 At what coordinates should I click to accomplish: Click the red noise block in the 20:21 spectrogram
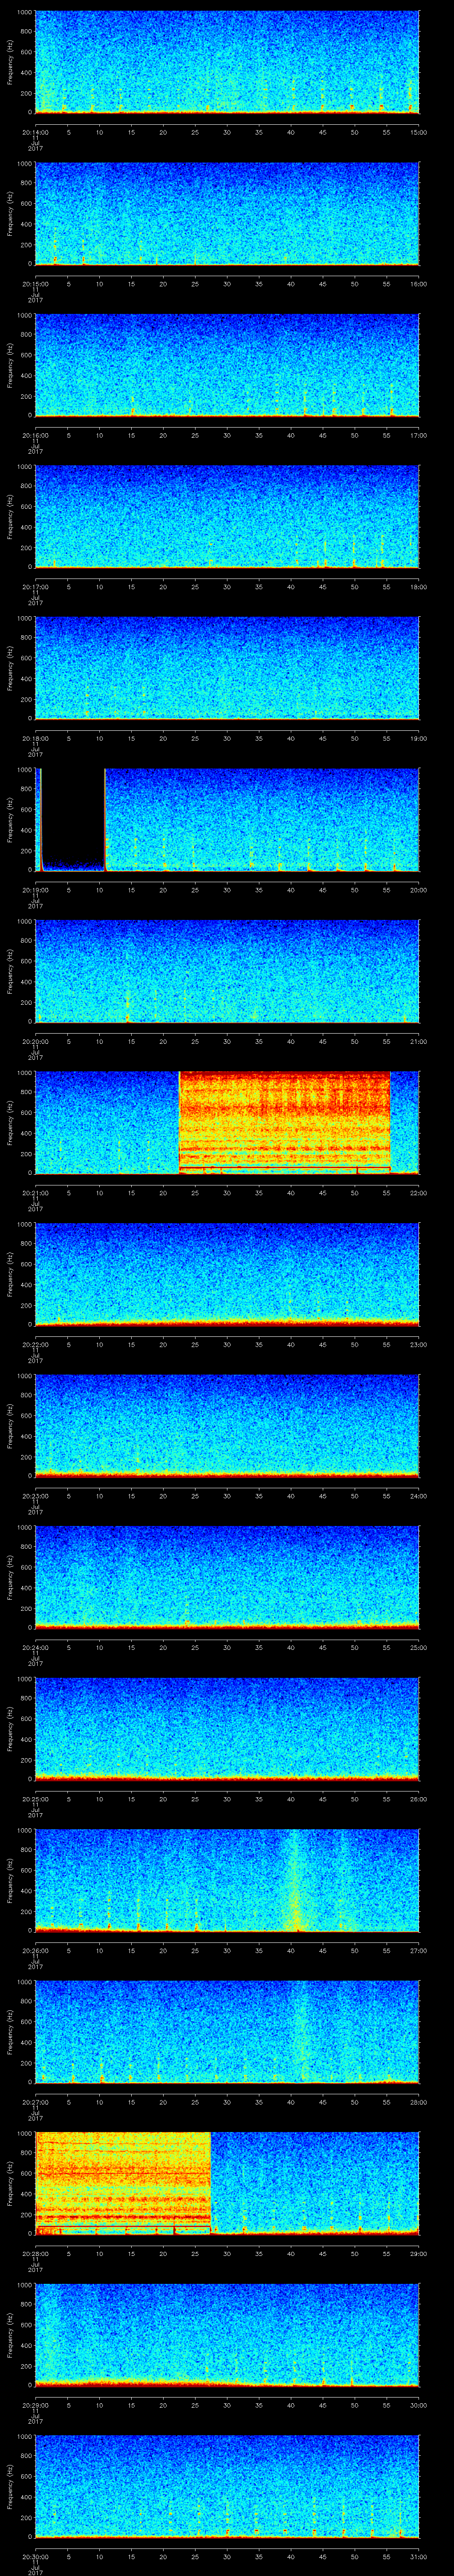[284, 1120]
